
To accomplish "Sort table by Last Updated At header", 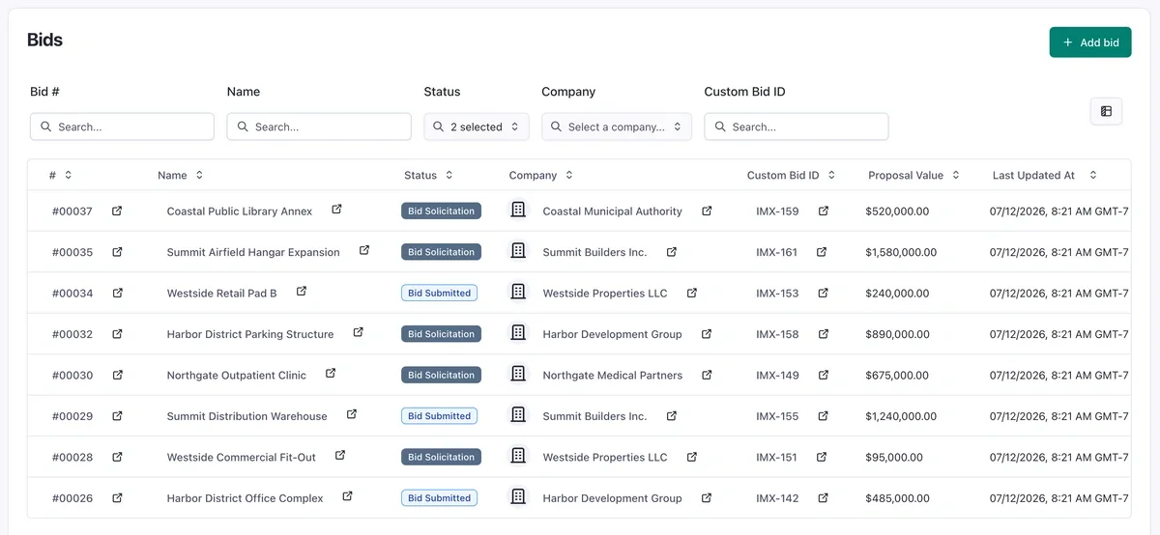I will [x=1045, y=175].
